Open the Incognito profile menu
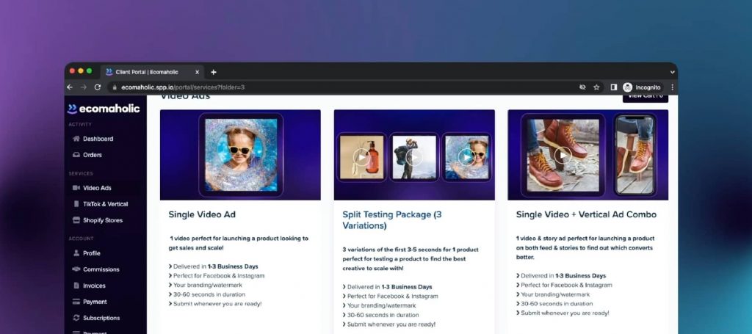This screenshot has height=334, width=752. [x=643, y=87]
